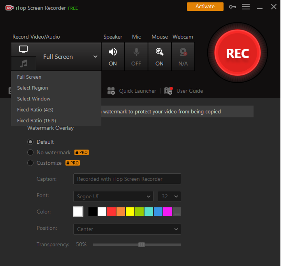Choose the No watermark option
This screenshot has width=281, height=266.
click(30, 153)
